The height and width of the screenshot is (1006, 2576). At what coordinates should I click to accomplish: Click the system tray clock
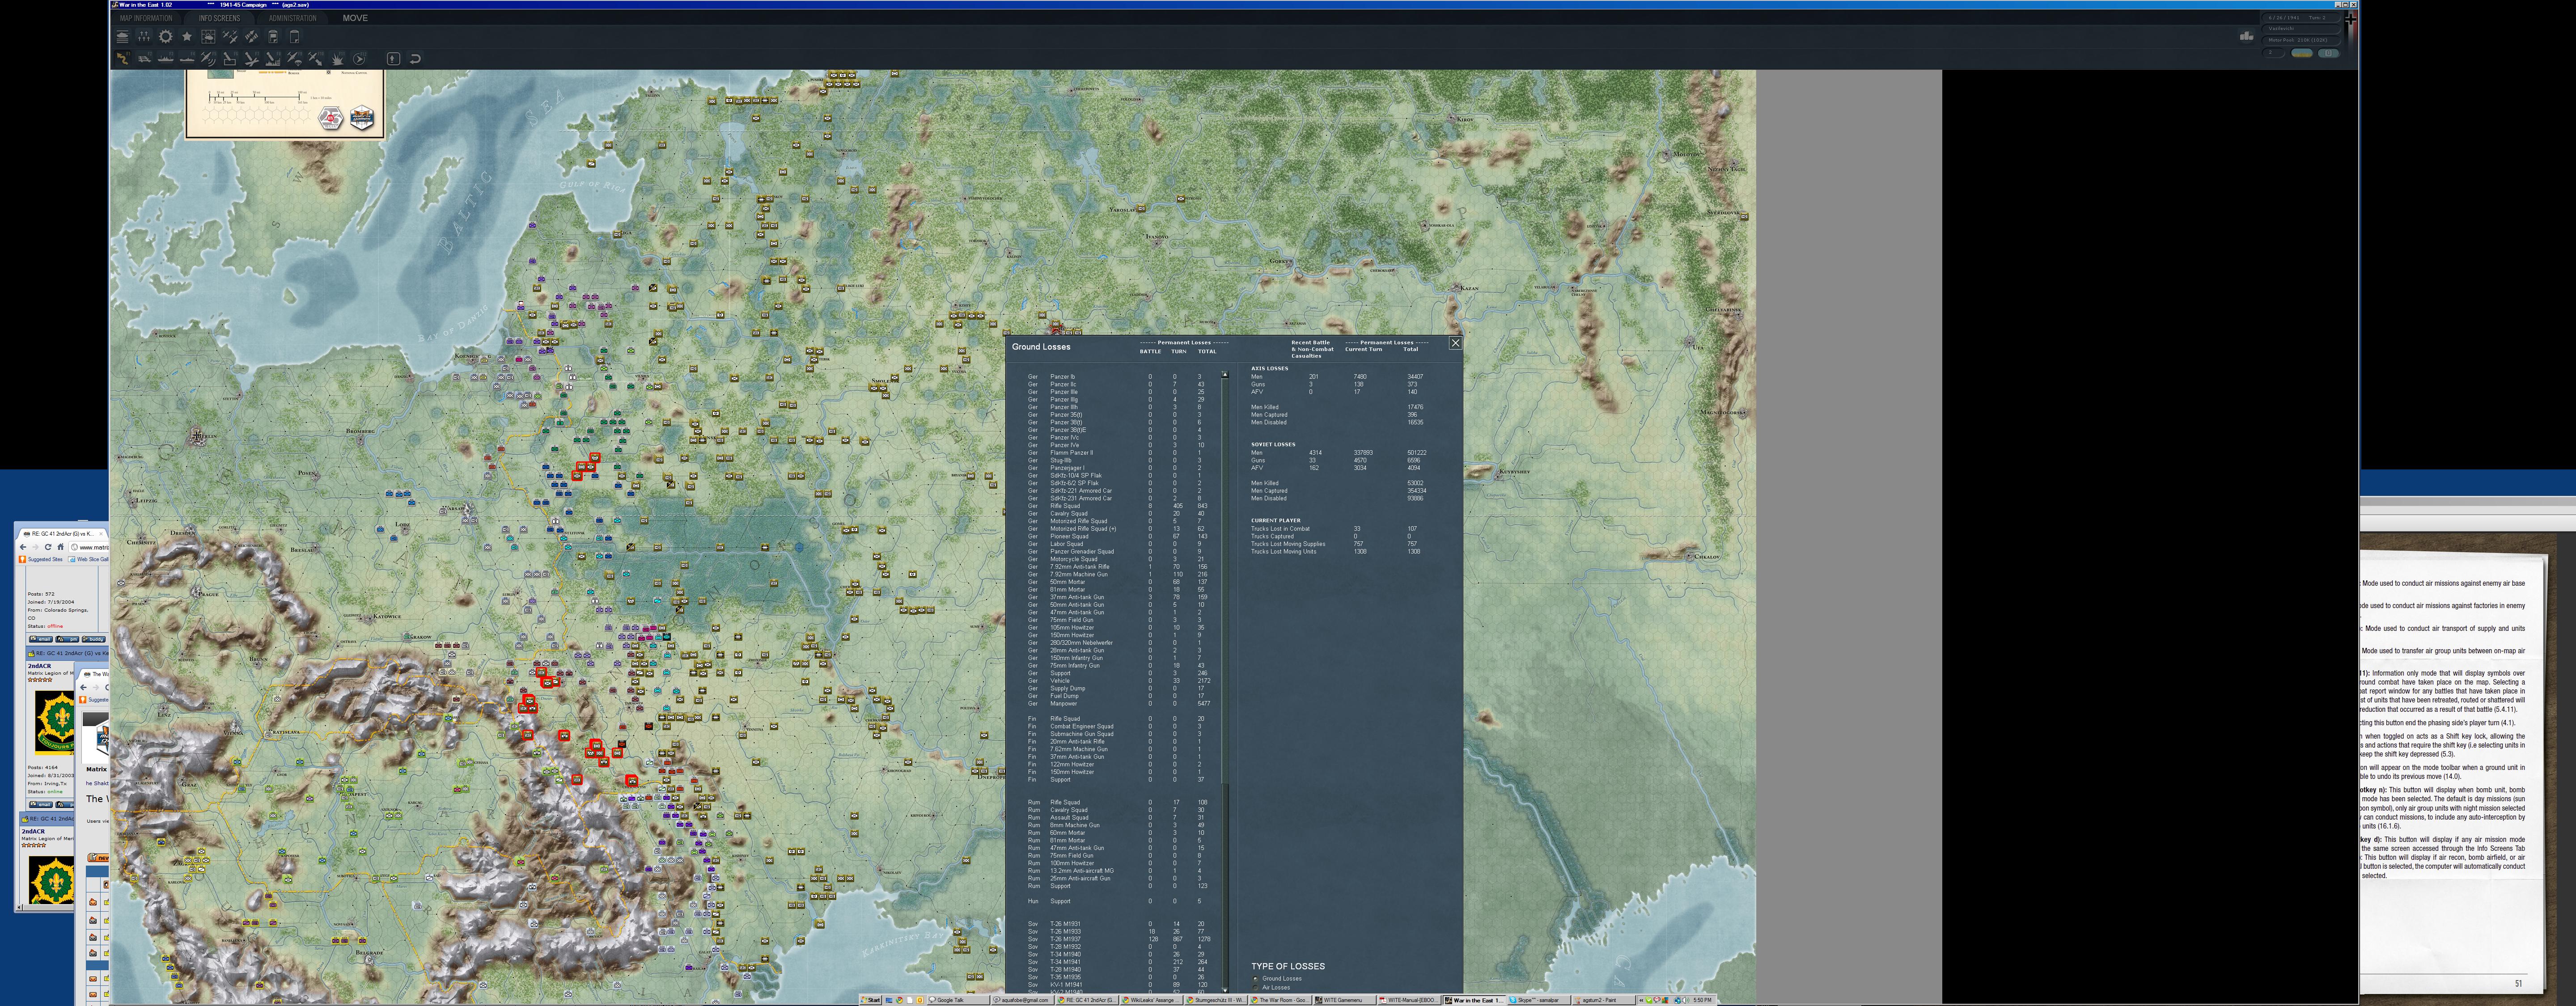tap(1703, 1000)
